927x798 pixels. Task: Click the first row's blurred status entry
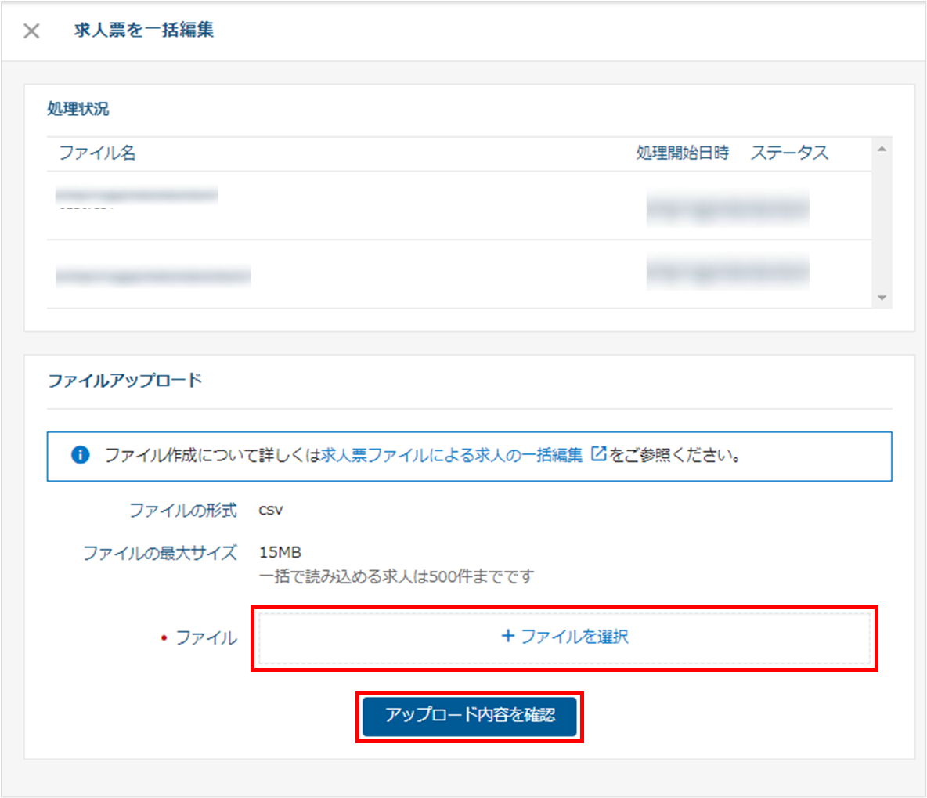pyautogui.click(x=727, y=207)
